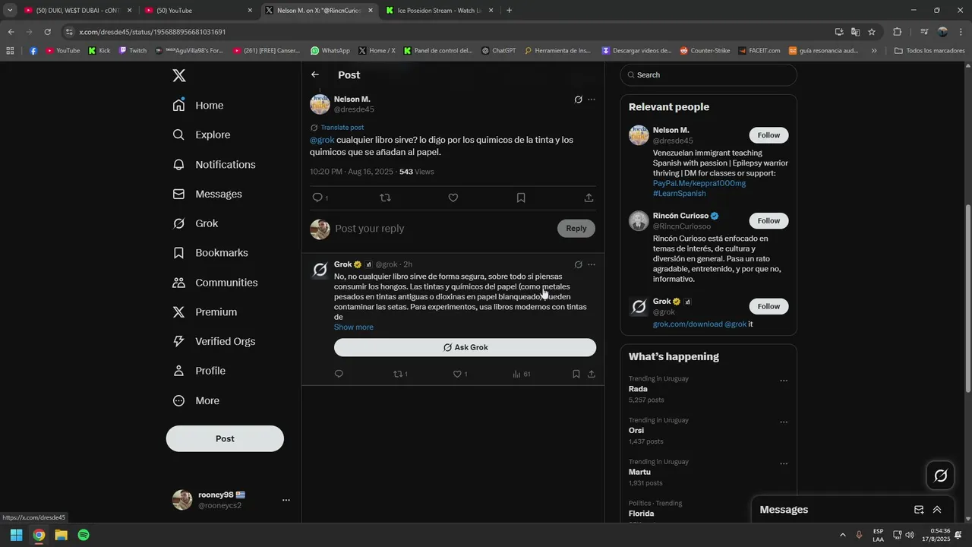Follow Nelson M. in Relevant people

click(768, 135)
